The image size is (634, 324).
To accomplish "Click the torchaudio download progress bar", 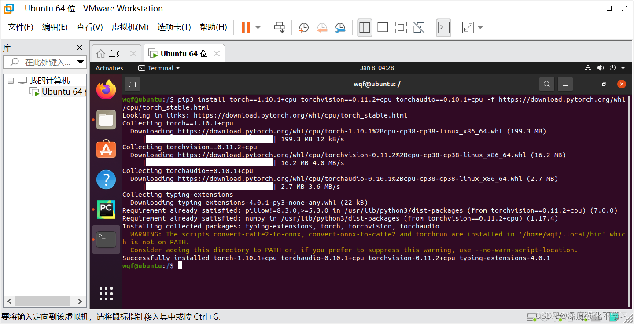I will coord(210,187).
